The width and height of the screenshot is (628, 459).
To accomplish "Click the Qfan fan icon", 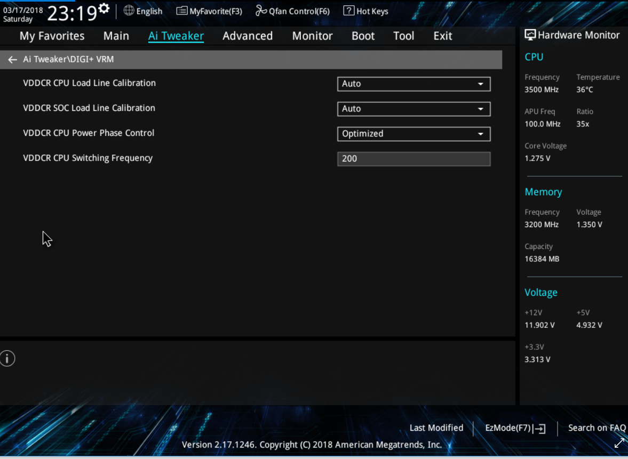I will click(261, 11).
